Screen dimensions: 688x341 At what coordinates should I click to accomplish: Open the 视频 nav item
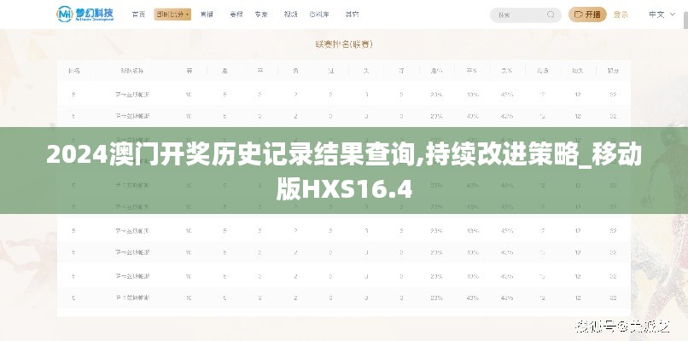click(x=290, y=14)
